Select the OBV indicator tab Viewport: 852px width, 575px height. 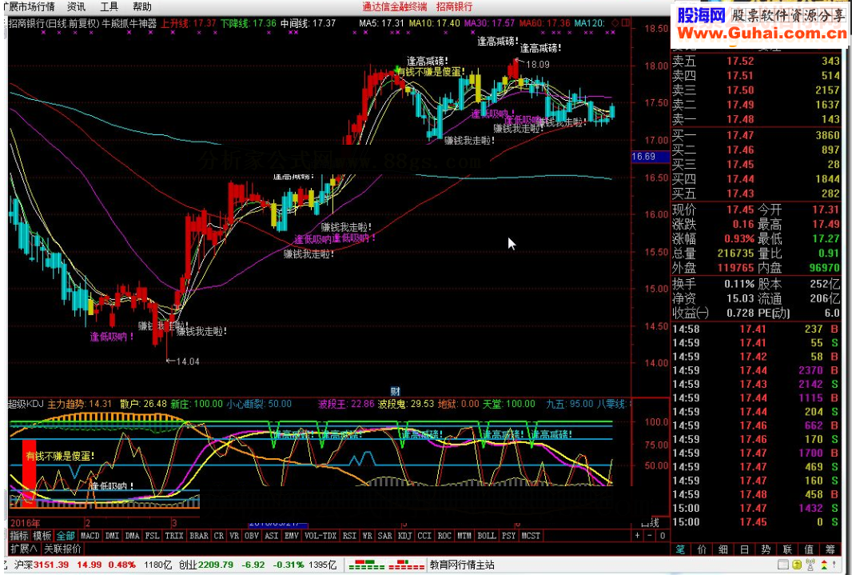tap(252, 536)
